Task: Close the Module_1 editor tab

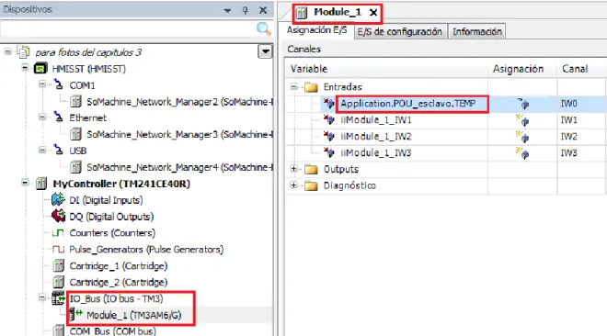Action: 373,13
